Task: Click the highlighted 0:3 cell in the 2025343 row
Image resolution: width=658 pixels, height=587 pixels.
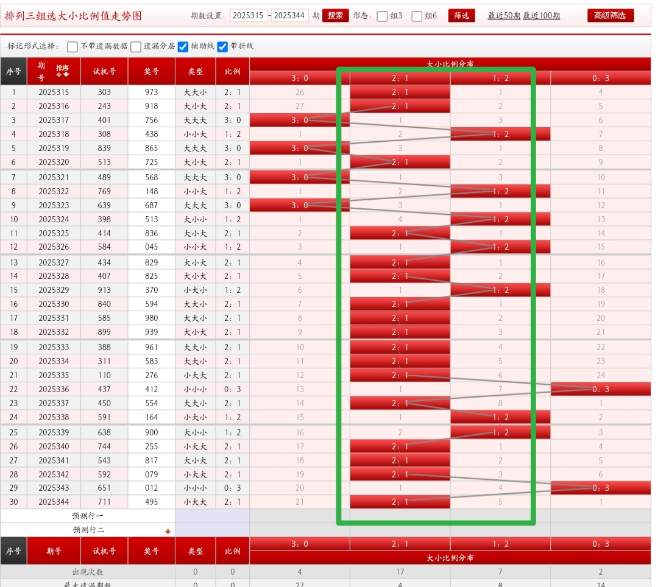Action: [x=601, y=488]
